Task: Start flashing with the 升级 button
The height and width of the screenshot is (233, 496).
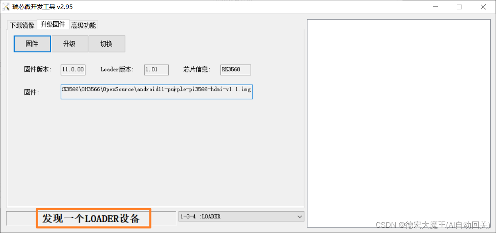Action: point(70,44)
